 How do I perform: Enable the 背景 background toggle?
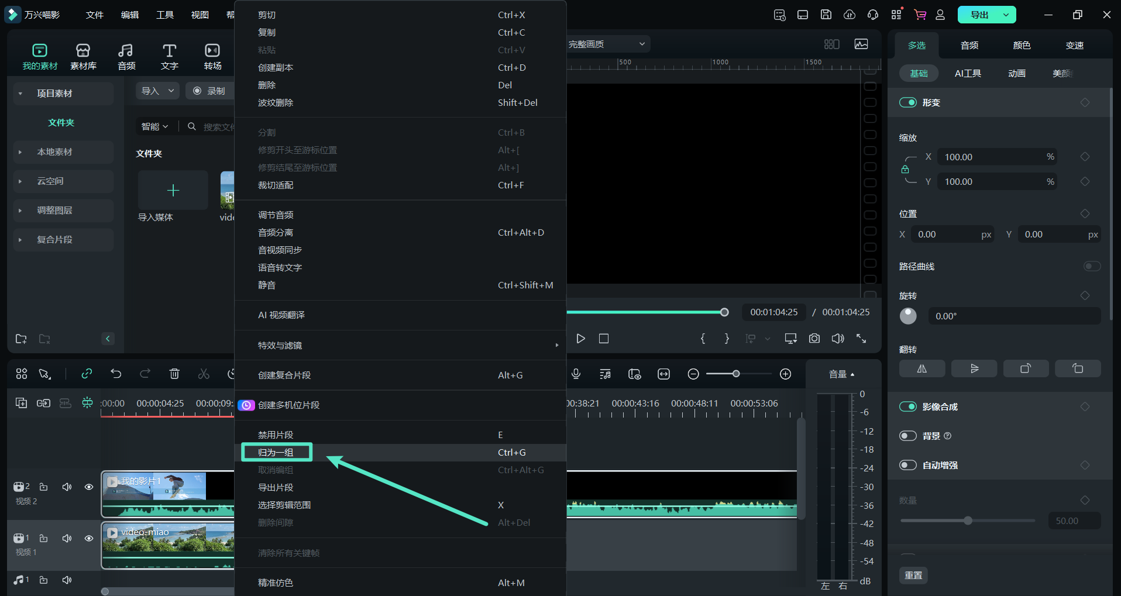coord(907,436)
